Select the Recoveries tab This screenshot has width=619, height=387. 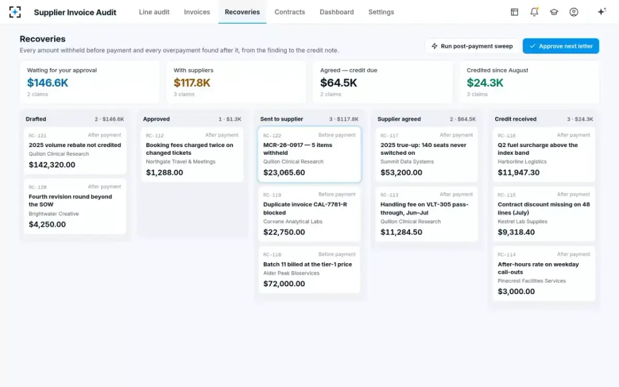pyautogui.click(x=242, y=12)
